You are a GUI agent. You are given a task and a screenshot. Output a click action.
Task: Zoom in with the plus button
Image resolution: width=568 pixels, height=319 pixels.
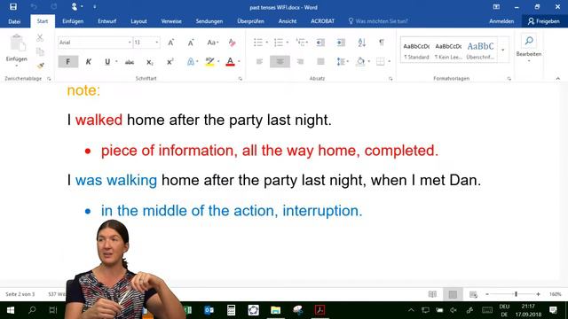(x=539, y=294)
